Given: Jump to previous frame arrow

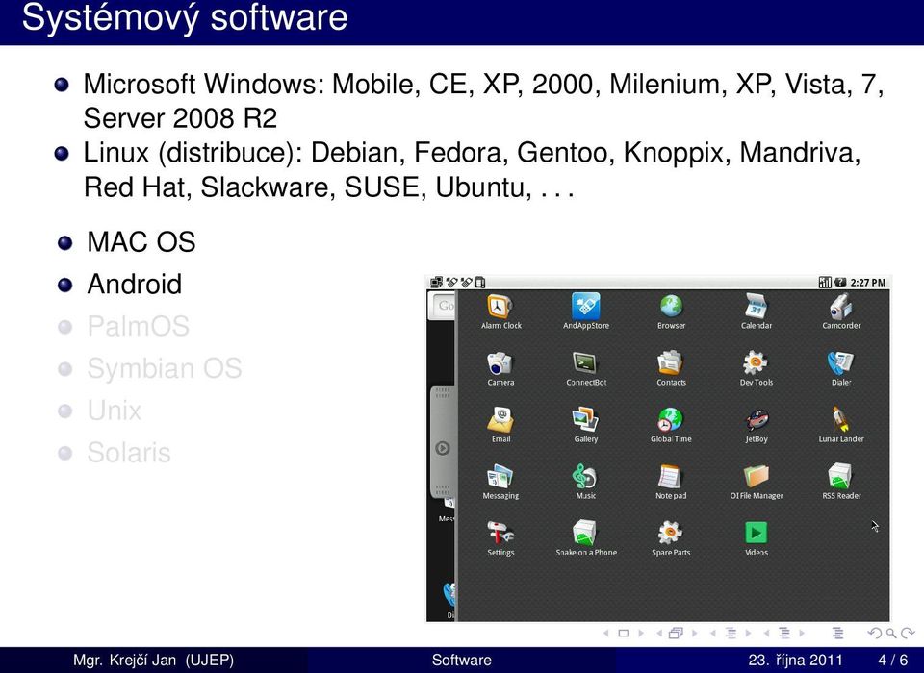Looking at the screenshot, I should [660, 633].
